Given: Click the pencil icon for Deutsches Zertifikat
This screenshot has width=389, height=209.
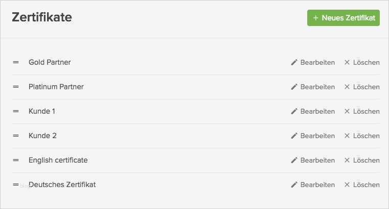Looking at the screenshot, I should (294, 185).
